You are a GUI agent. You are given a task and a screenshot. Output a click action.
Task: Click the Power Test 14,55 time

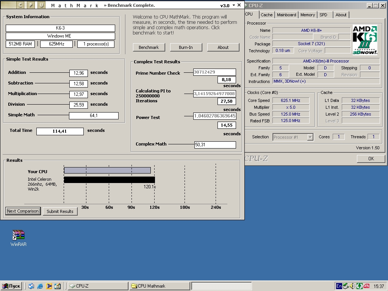[x=227, y=125]
